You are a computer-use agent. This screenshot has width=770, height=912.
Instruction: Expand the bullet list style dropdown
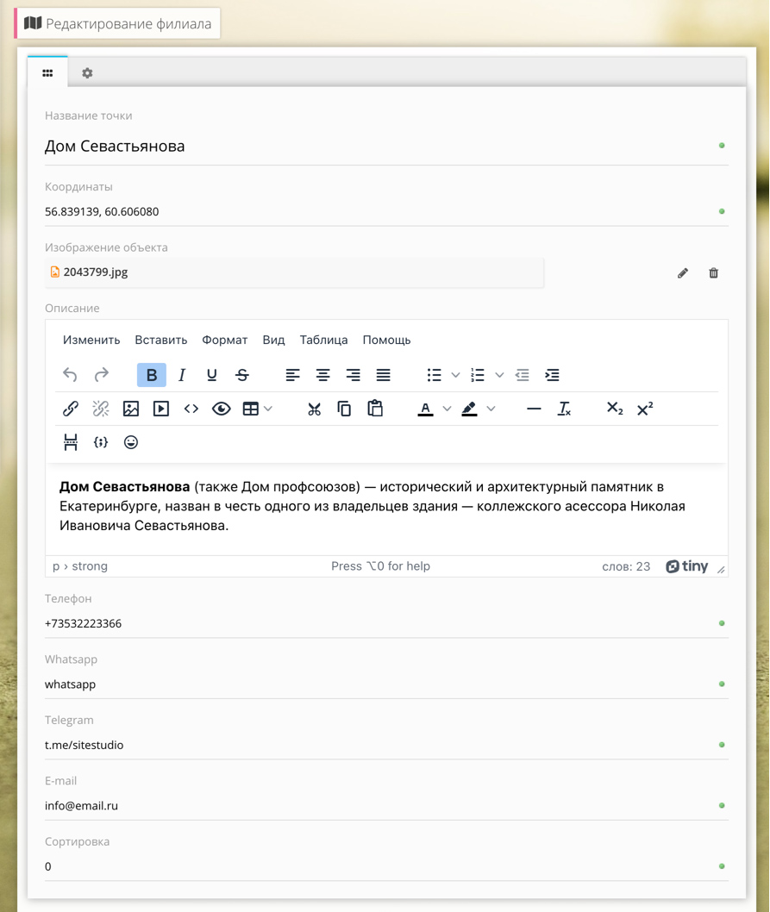456,375
